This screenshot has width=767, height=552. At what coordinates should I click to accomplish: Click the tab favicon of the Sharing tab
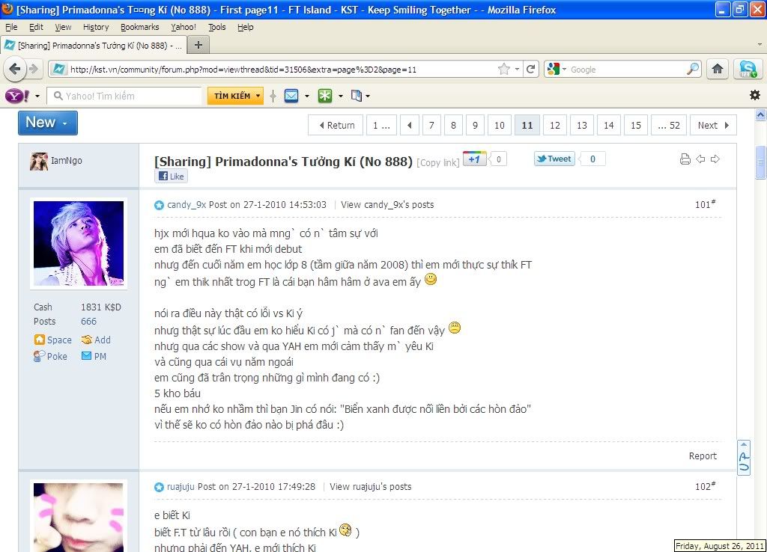pos(9,45)
